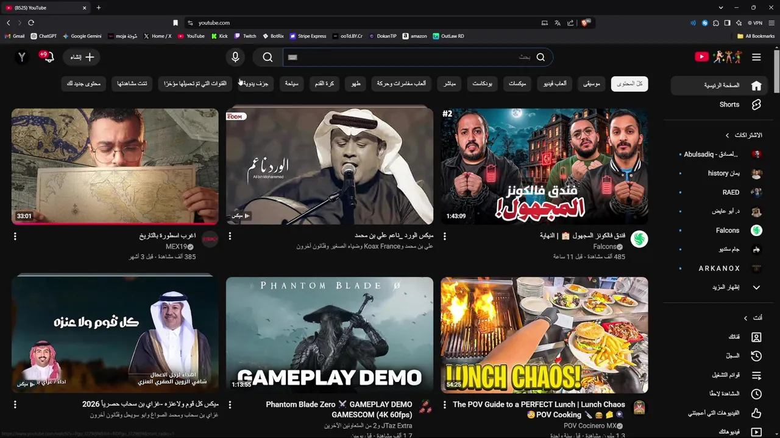Click the translate page icon in address bar
This screenshot has height=438, width=780.
click(x=557, y=23)
